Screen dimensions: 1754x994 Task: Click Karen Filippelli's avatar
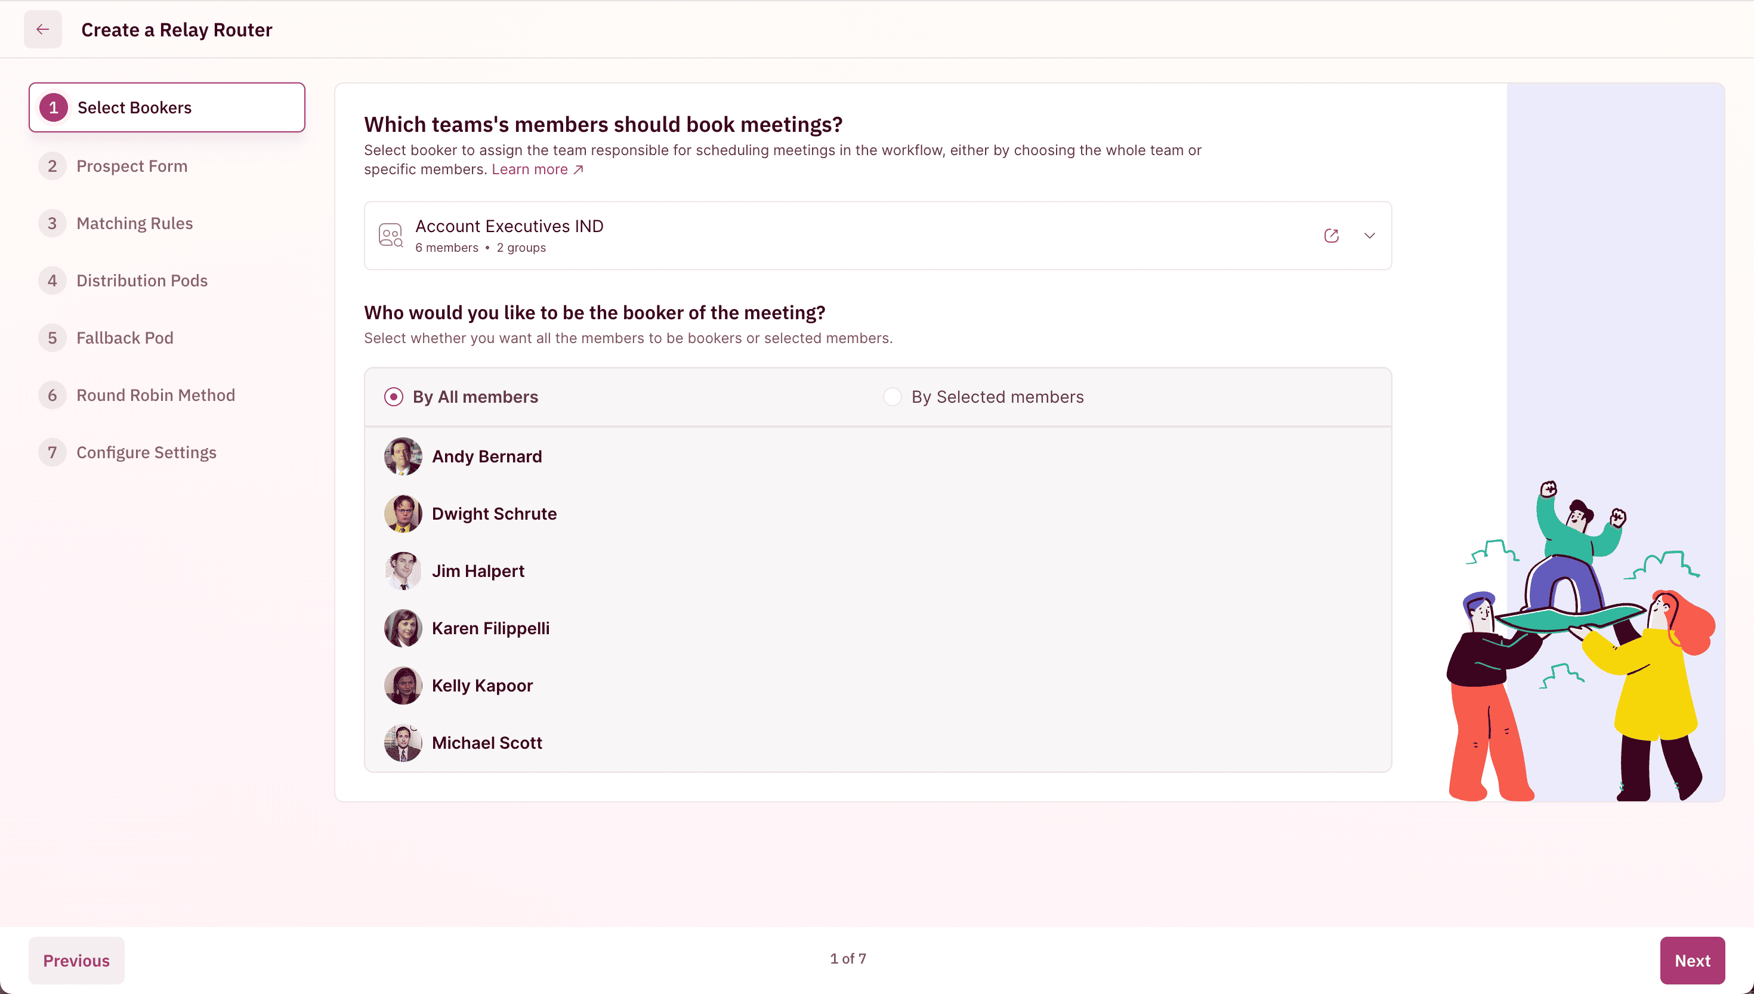tap(403, 628)
